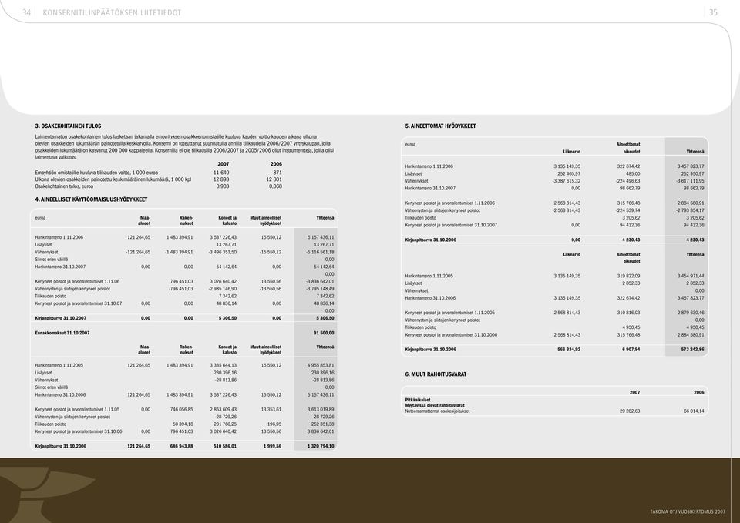Select the header 'KONSERNITILINPÄÄTÖKSEN LIITETIEDOT'
The height and width of the screenshot is (523, 740).
tap(112, 13)
